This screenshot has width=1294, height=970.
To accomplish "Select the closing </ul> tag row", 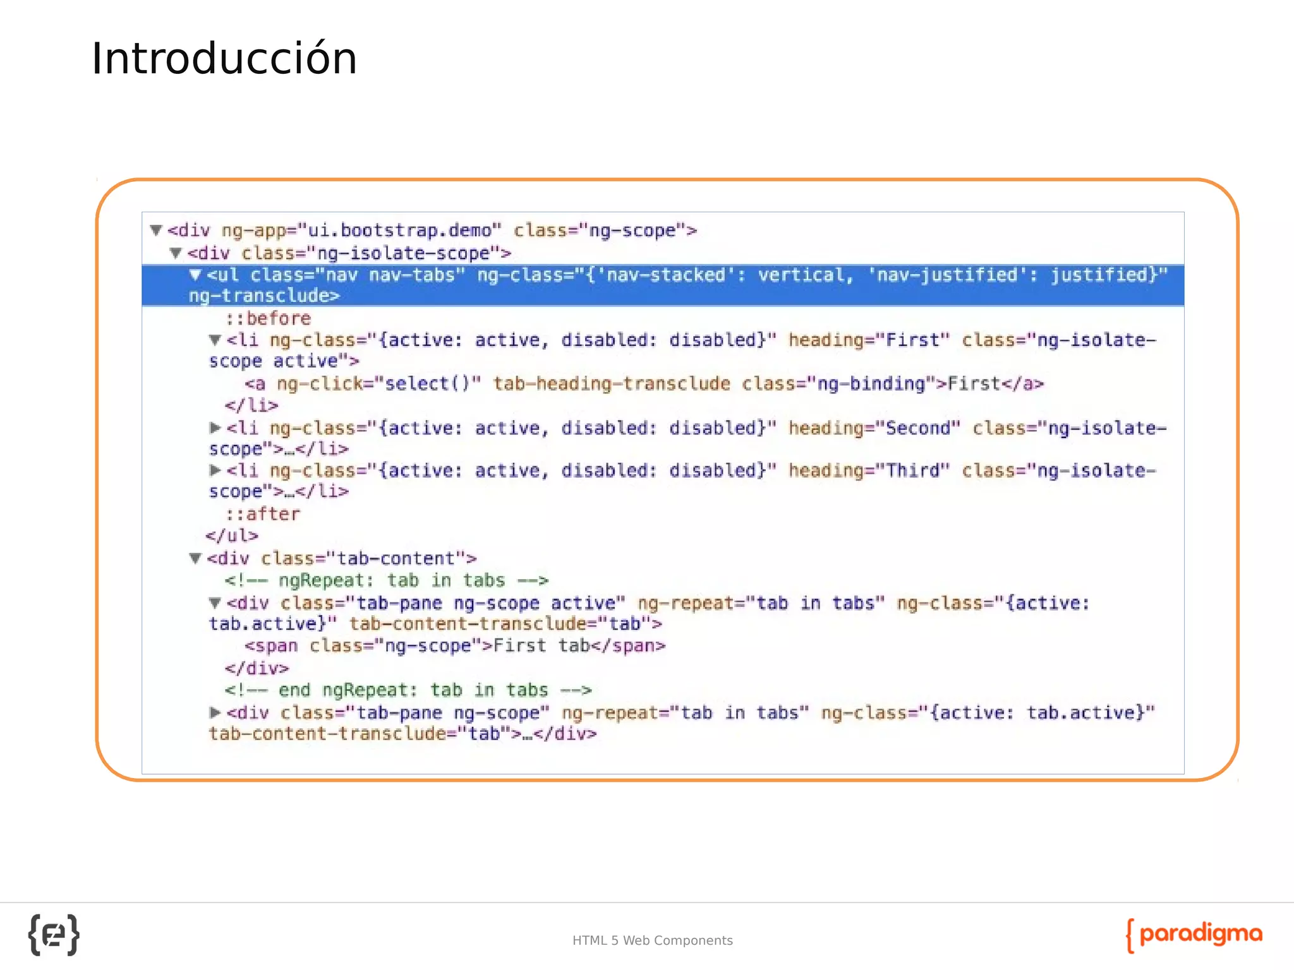I will point(232,536).
